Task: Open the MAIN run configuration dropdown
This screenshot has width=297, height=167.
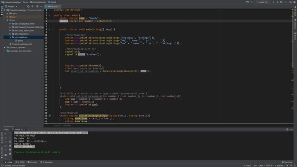Action: point(263,2)
